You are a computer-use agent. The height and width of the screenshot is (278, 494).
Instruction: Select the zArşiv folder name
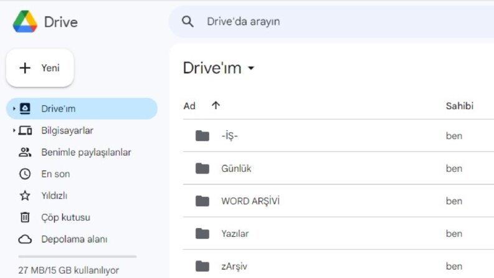coord(234,266)
